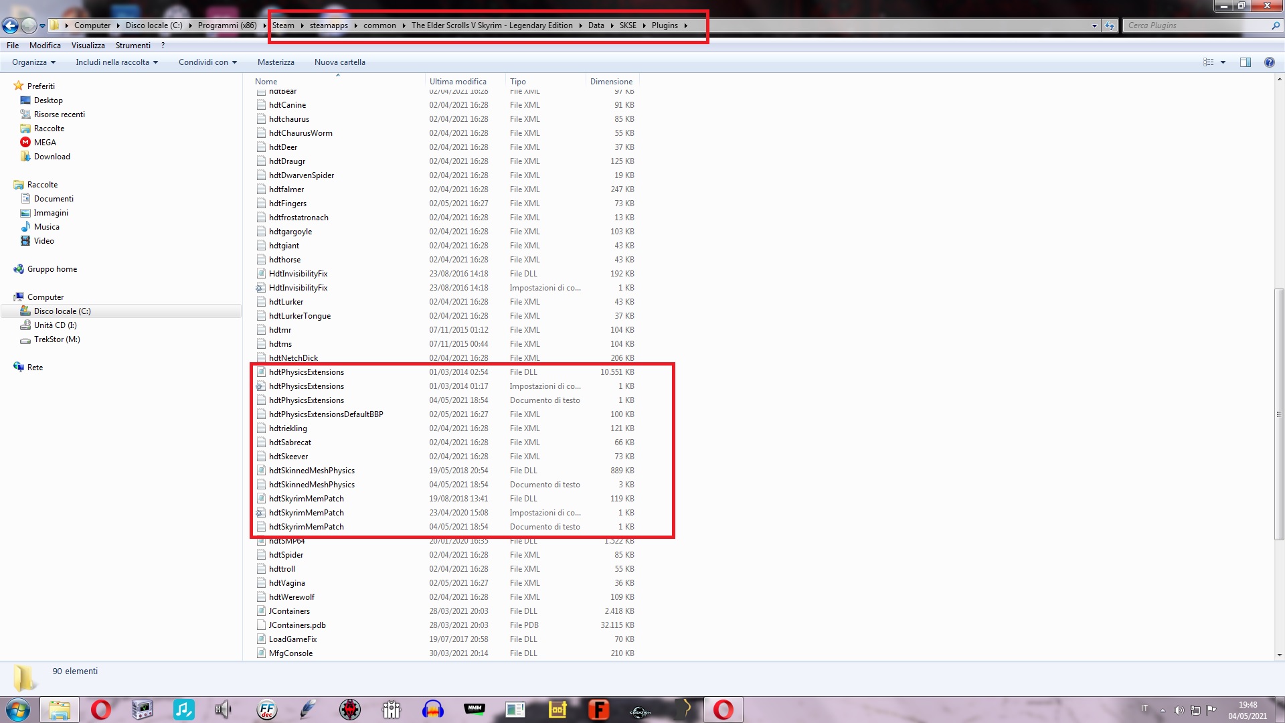Click the Back navigation arrow
Screen dimensions: 1285x723
[x=10, y=25]
